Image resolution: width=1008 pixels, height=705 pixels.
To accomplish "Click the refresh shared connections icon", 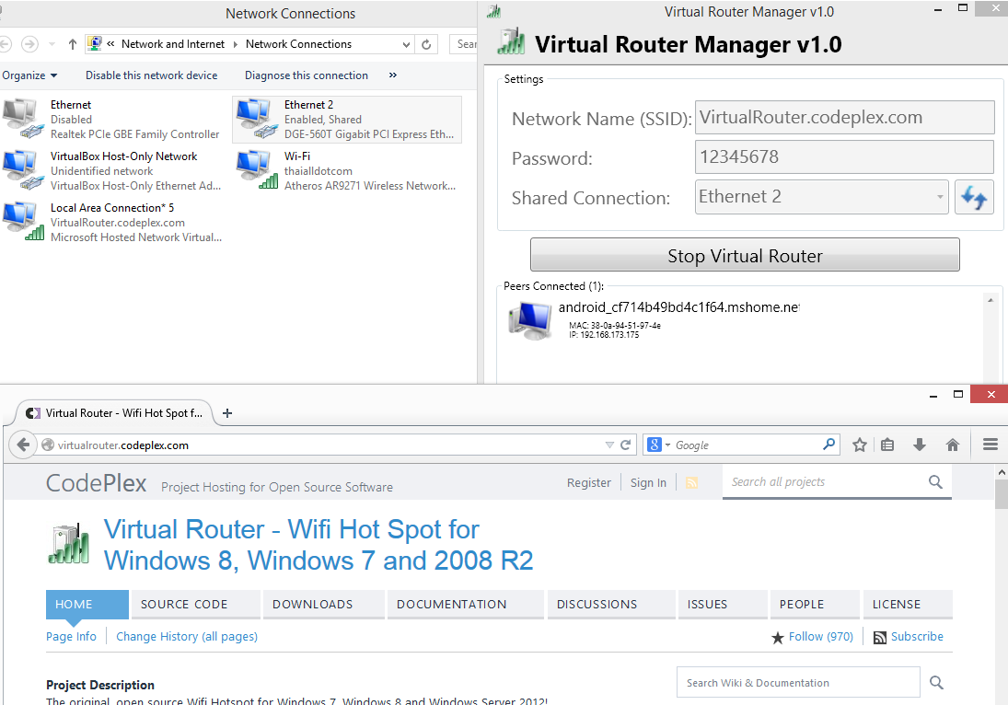I will click(x=974, y=197).
